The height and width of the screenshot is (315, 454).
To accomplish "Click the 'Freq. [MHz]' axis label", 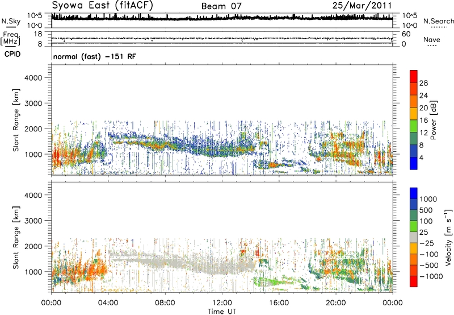I will [x=10, y=39].
